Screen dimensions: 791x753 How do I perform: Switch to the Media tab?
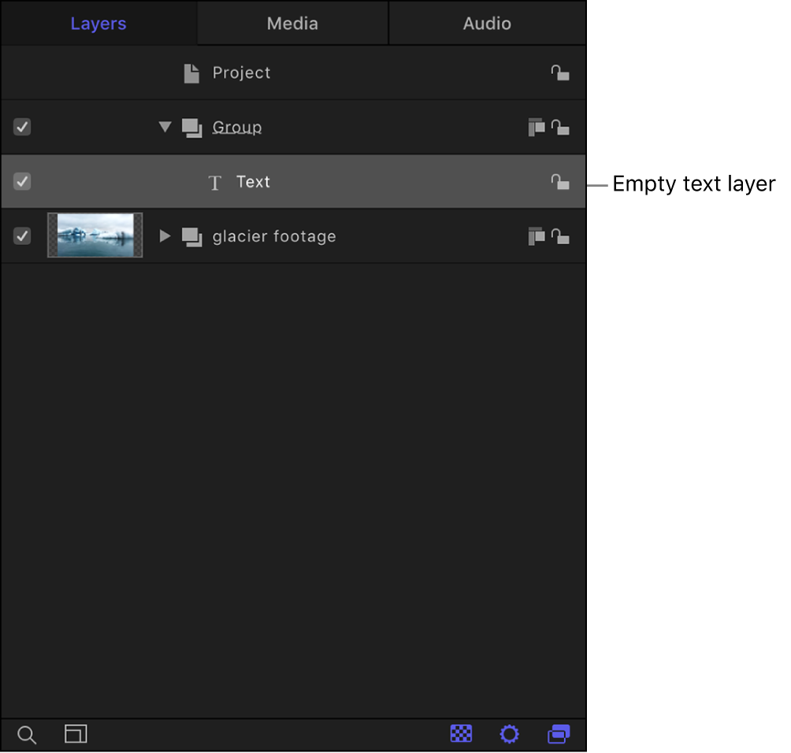[x=292, y=23]
